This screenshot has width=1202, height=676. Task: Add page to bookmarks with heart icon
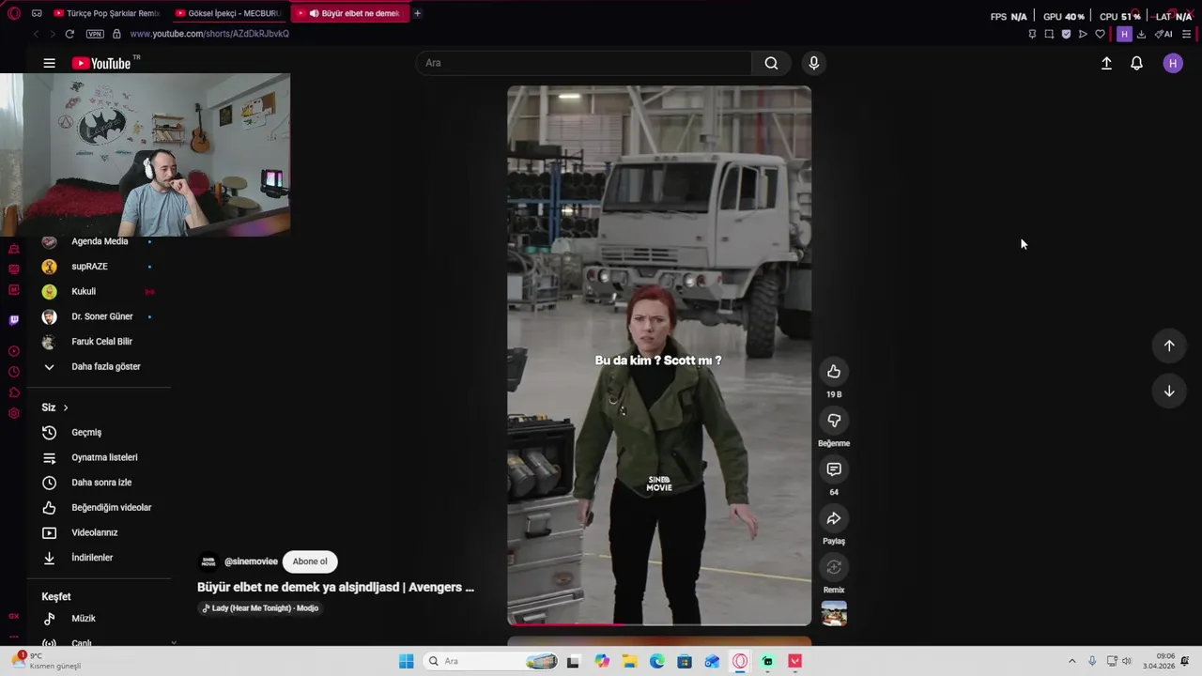coord(1100,34)
